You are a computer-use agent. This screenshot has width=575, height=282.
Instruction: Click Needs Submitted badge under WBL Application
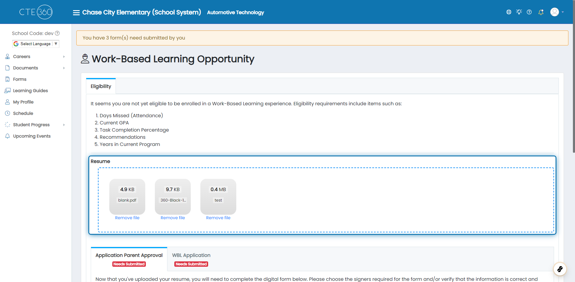191,264
